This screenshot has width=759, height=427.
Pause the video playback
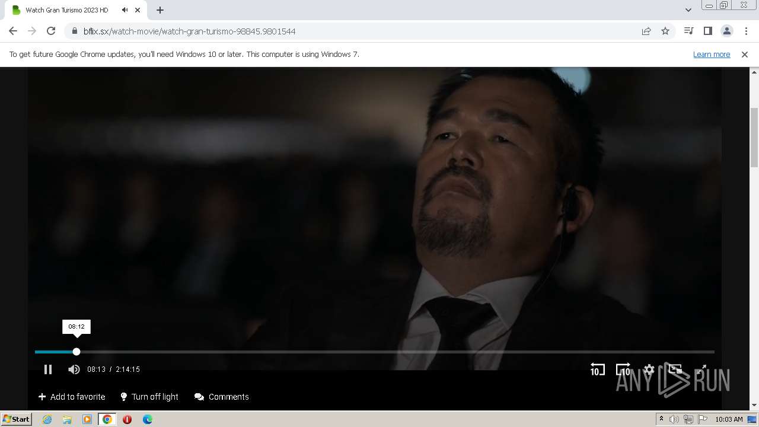(x=48, y=369)
